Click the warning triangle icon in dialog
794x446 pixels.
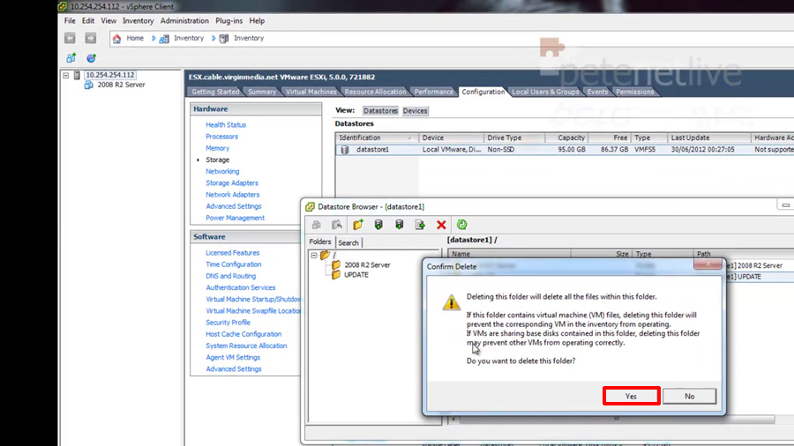(x=451, y=301)
